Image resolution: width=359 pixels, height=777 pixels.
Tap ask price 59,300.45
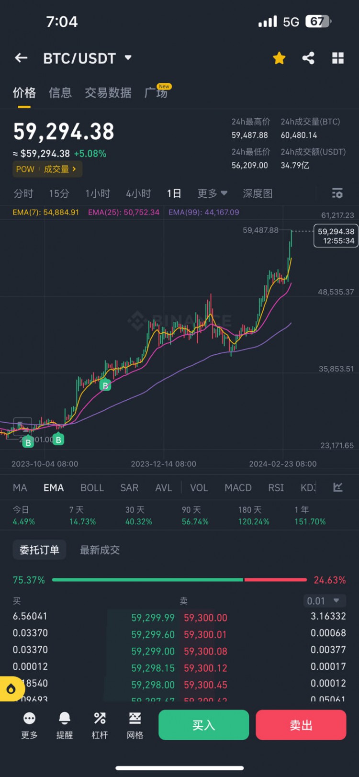(x=205, y=685)
